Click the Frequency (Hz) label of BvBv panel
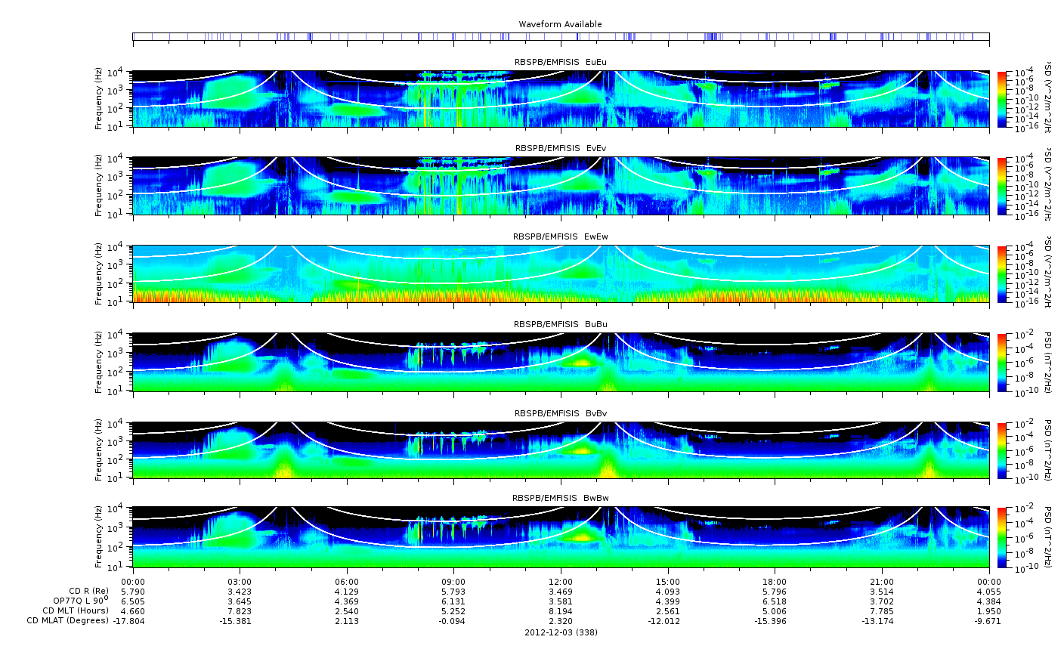The width and height of the screenshot is (1064, 649). pos(98,450)
